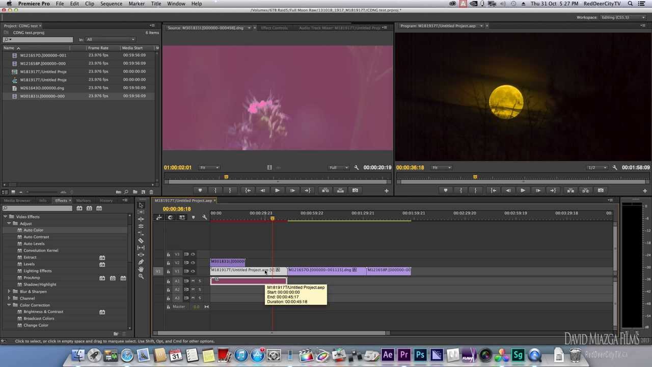
Task: Mute audio track A3
Action: 193,298
